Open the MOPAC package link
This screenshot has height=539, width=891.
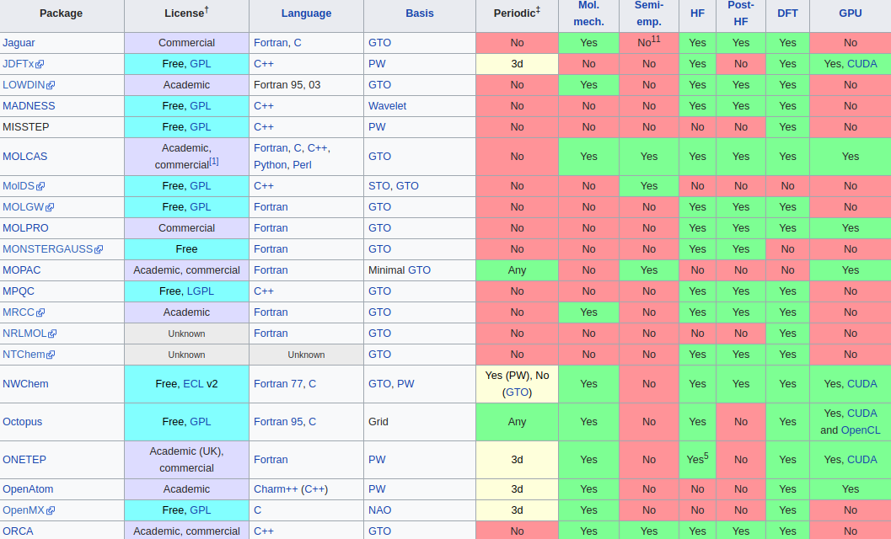click(x=22, y=269)
